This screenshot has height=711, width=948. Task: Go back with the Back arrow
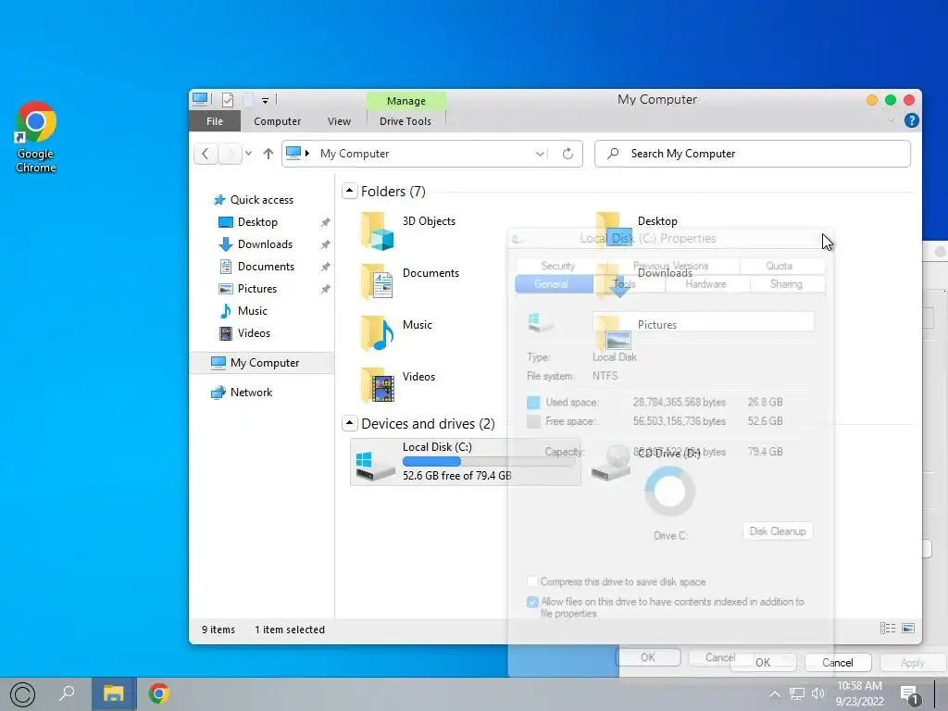[x=206, y=154]
